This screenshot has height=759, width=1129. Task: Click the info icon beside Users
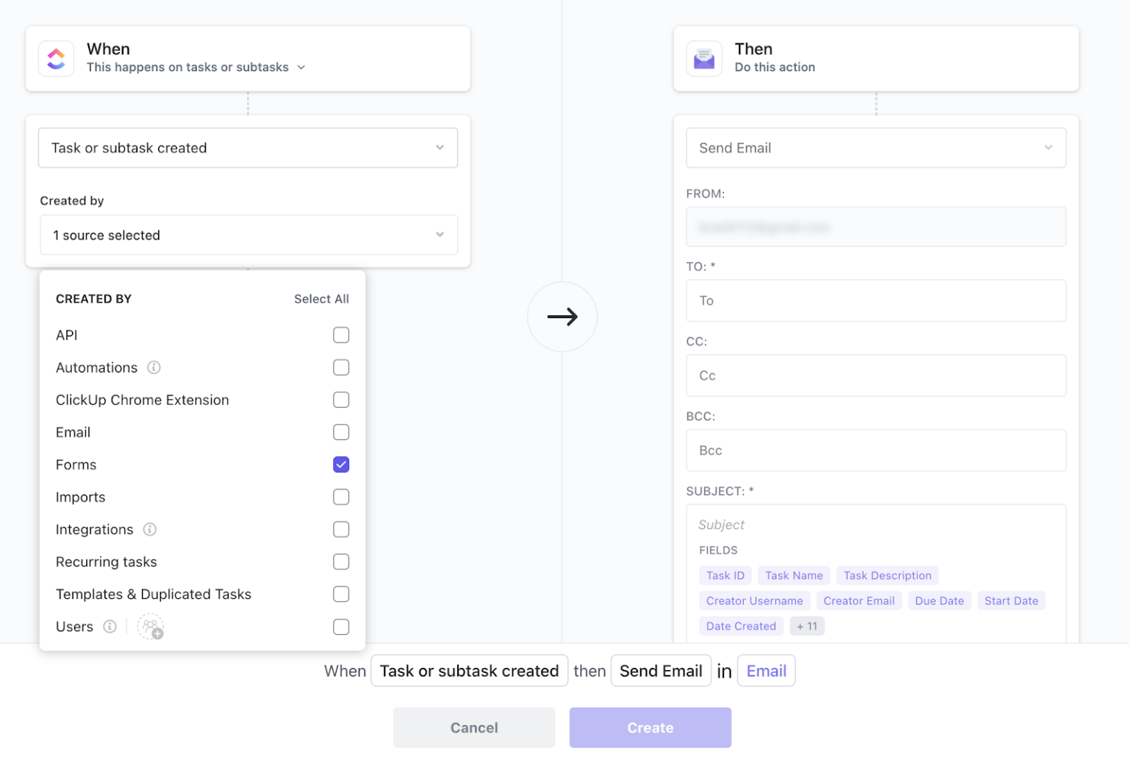tap(109, 627)
